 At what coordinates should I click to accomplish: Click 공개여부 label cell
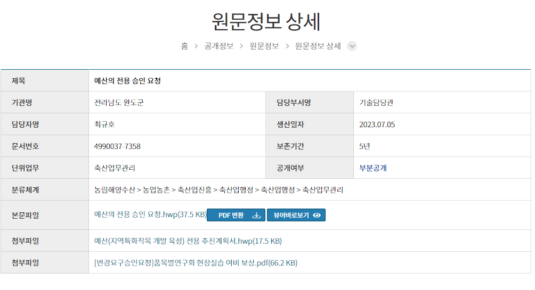point(310,168)
